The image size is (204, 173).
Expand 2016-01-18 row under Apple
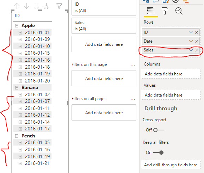click(x=20, y=67)
